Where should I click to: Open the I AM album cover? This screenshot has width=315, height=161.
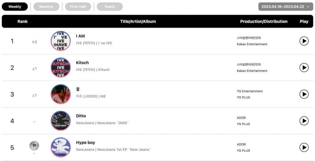click(61, 41)
